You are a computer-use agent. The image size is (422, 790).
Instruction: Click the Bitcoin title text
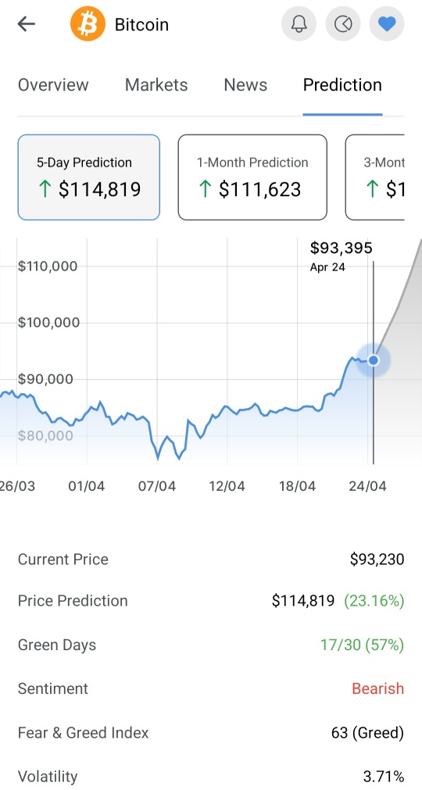(141, 24)
